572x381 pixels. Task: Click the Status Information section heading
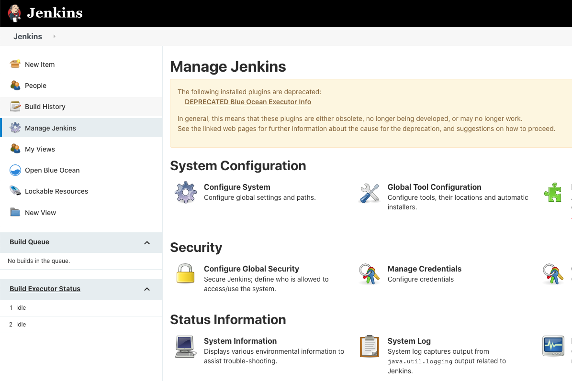pos(228,319)
